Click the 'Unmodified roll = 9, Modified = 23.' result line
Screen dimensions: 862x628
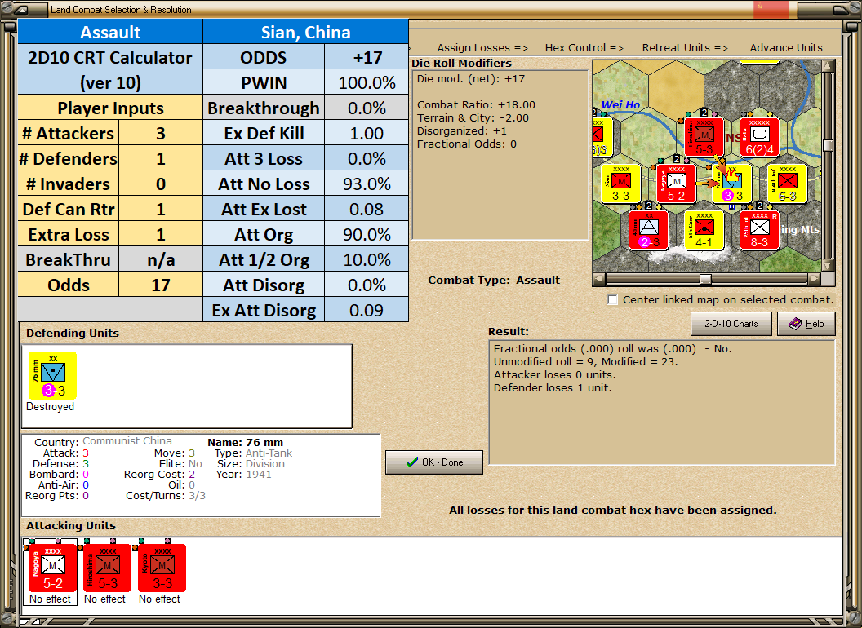coord(585,361)
